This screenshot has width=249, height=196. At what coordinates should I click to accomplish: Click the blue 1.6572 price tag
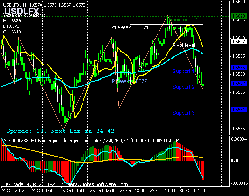[x=239, y=84]
